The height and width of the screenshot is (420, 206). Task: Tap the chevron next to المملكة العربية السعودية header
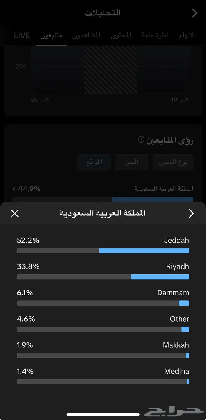pos(191,213)
